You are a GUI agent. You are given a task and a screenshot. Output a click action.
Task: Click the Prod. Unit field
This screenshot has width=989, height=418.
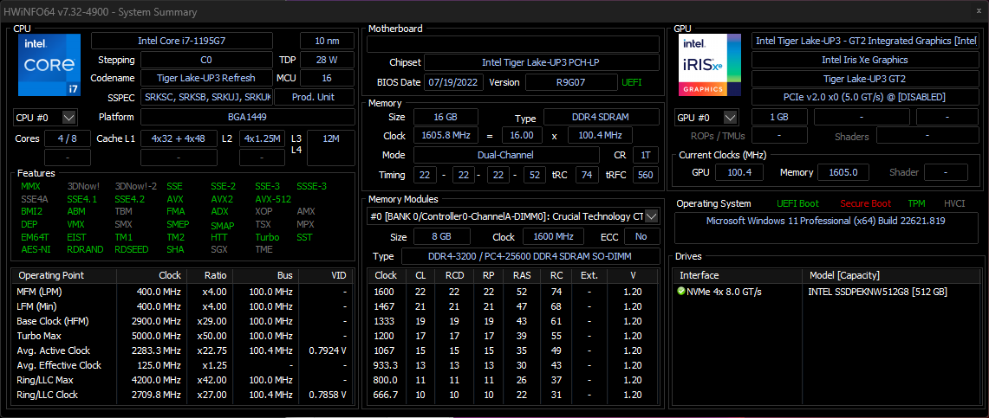[x=314, y=98]
